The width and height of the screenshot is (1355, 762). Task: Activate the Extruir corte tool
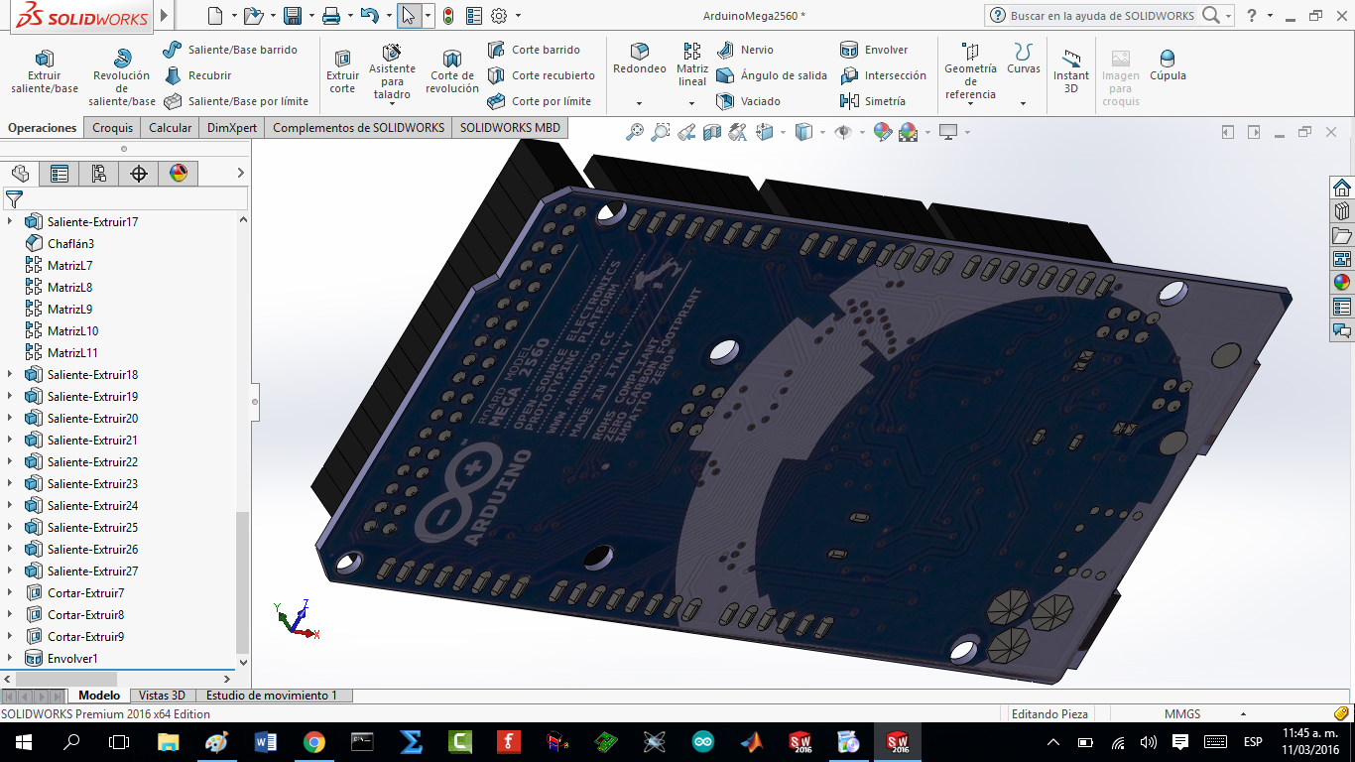click(342, 71)
